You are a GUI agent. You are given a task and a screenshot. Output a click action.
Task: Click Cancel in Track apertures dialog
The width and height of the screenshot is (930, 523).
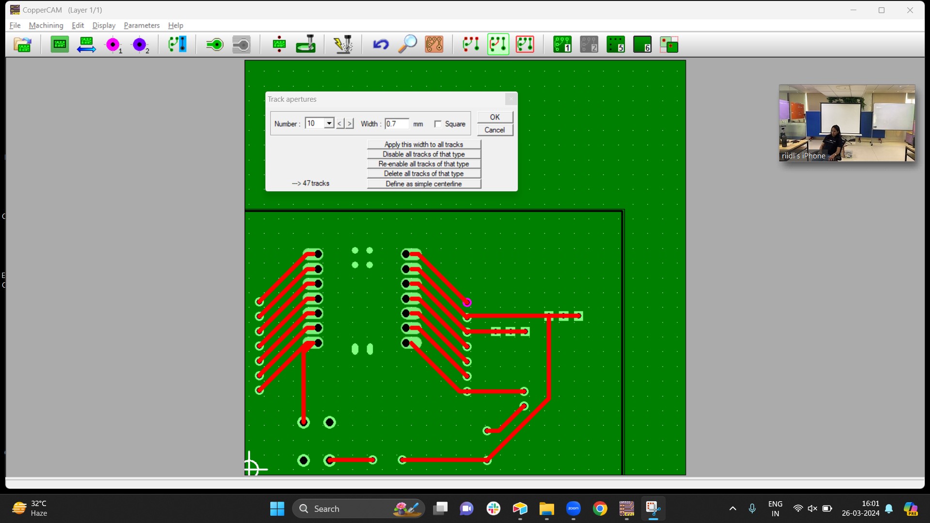coord(495,130)
